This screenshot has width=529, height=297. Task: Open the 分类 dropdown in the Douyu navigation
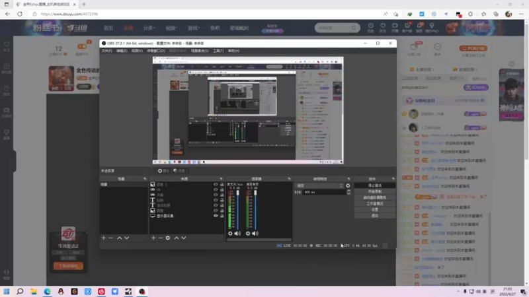149,28
